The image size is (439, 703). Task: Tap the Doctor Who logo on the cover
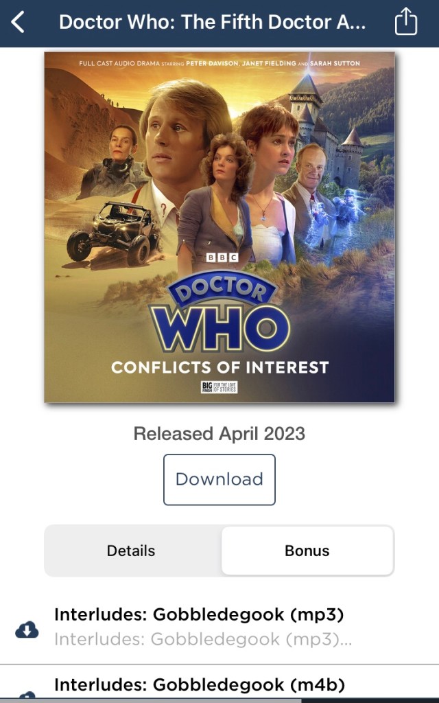click(x=220, y=311)
